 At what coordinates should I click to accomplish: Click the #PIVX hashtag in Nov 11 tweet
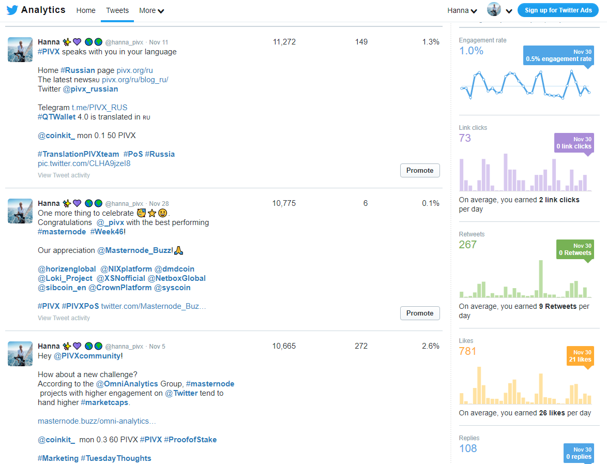point(49,52)
